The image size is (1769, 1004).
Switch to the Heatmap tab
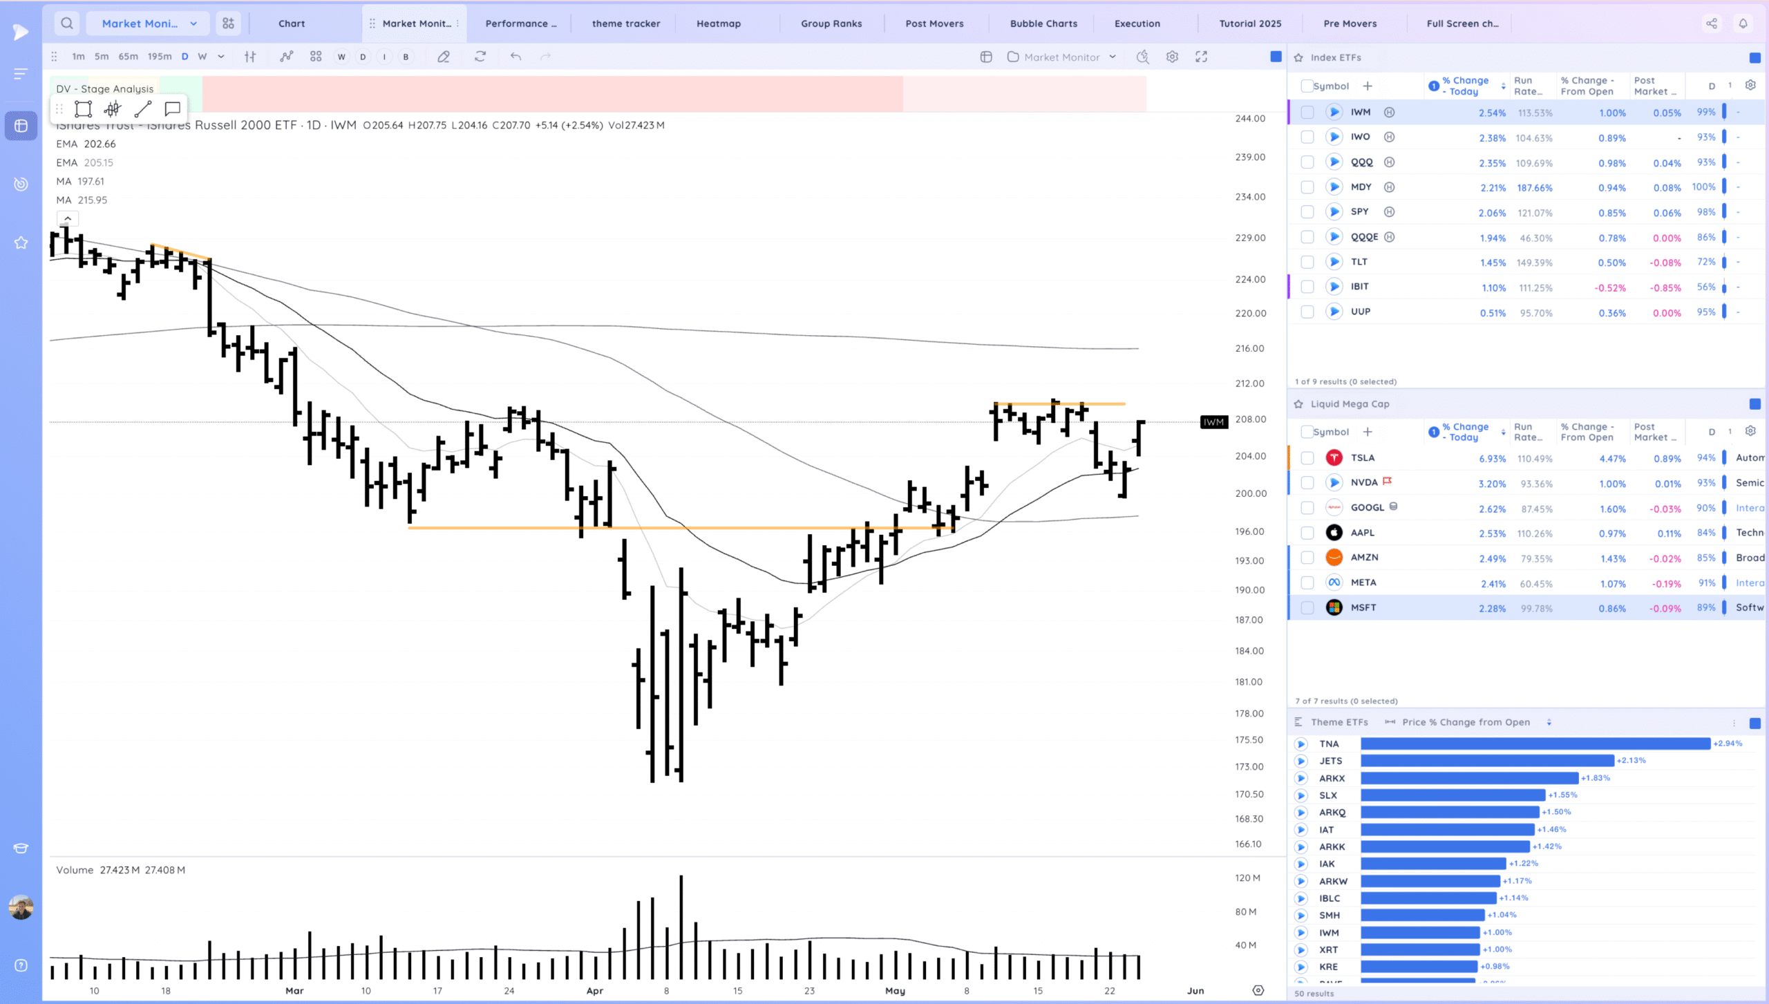click(x=719, y=23)
